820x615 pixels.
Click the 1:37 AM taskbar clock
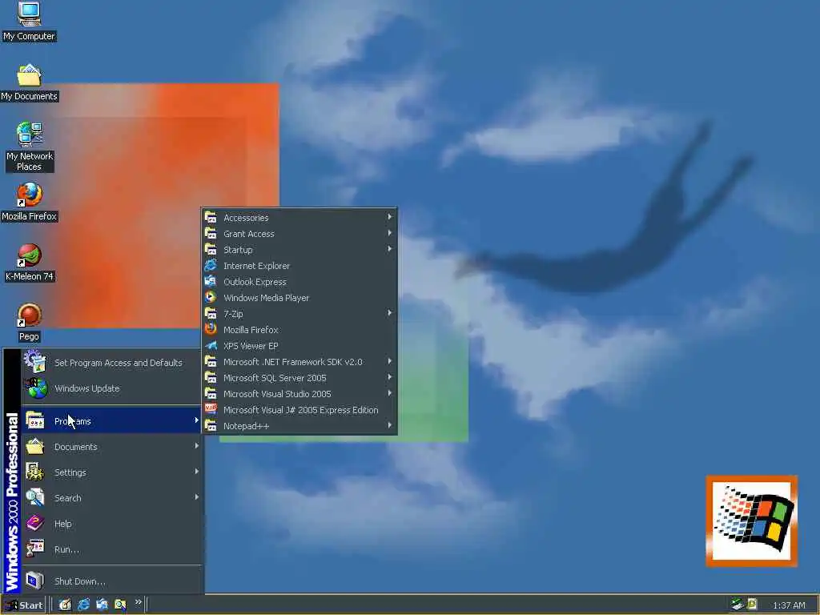789,605
